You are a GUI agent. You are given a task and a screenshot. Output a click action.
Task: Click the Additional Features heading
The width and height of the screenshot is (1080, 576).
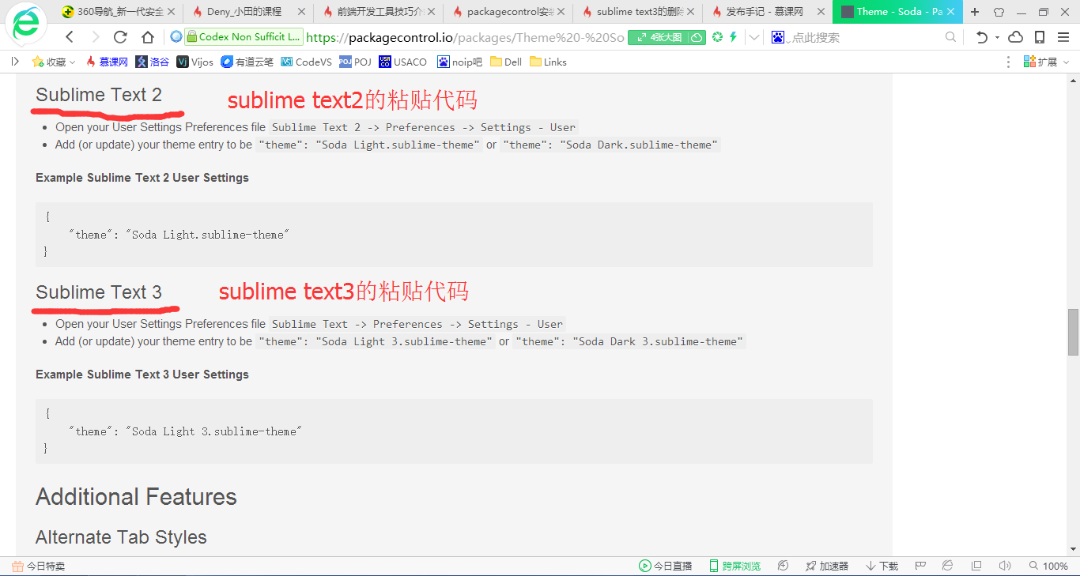136,497
